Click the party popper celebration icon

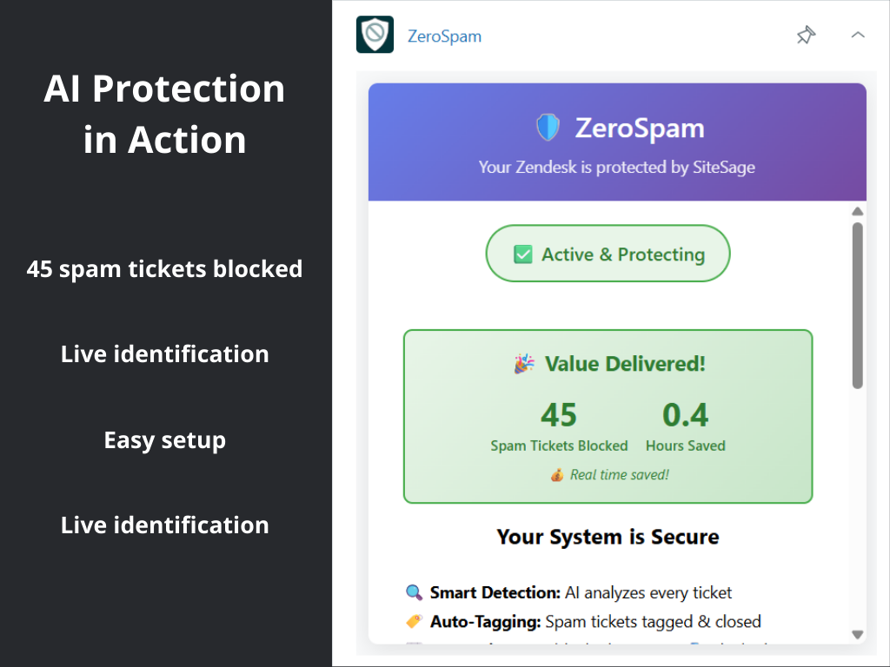(x=524, y=364)
